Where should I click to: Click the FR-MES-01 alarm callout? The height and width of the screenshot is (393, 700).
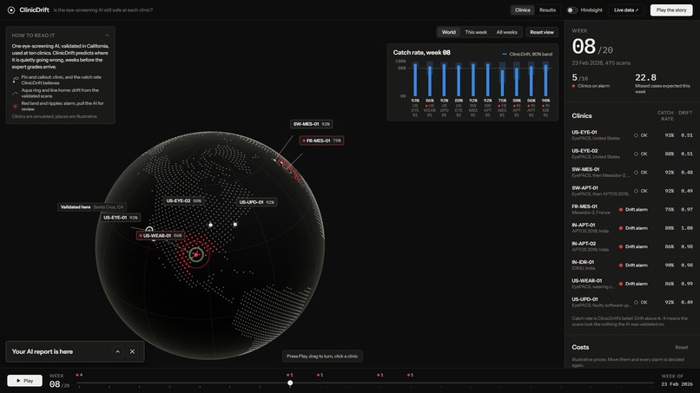point(321,141)
